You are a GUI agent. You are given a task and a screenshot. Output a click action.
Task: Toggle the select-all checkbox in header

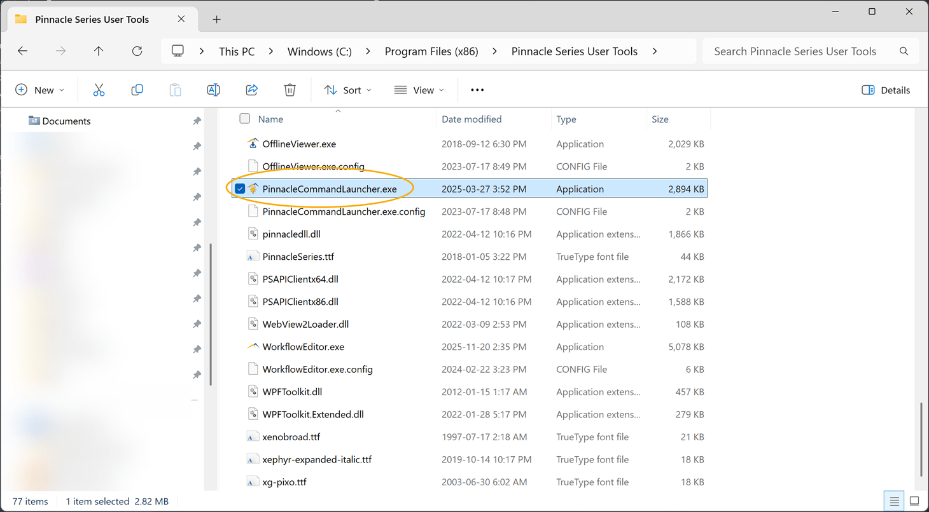pyautogui.click(x=244, y=119)
